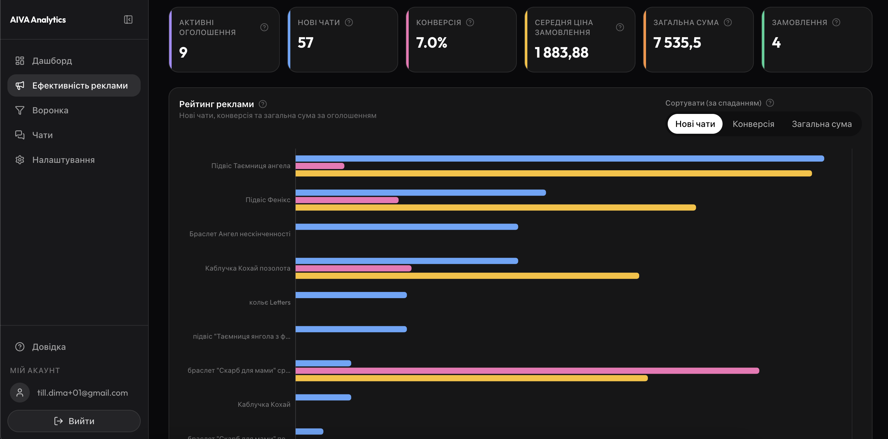This screenshot has height=439, width=888.
Task: Click the gear icon beside Налаштування
Action: [20, 160]
